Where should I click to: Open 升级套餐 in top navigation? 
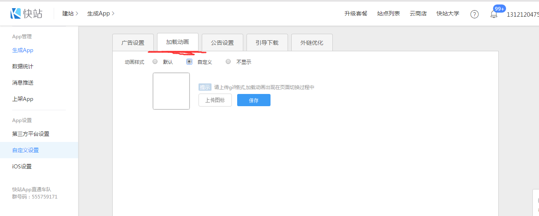356,13
